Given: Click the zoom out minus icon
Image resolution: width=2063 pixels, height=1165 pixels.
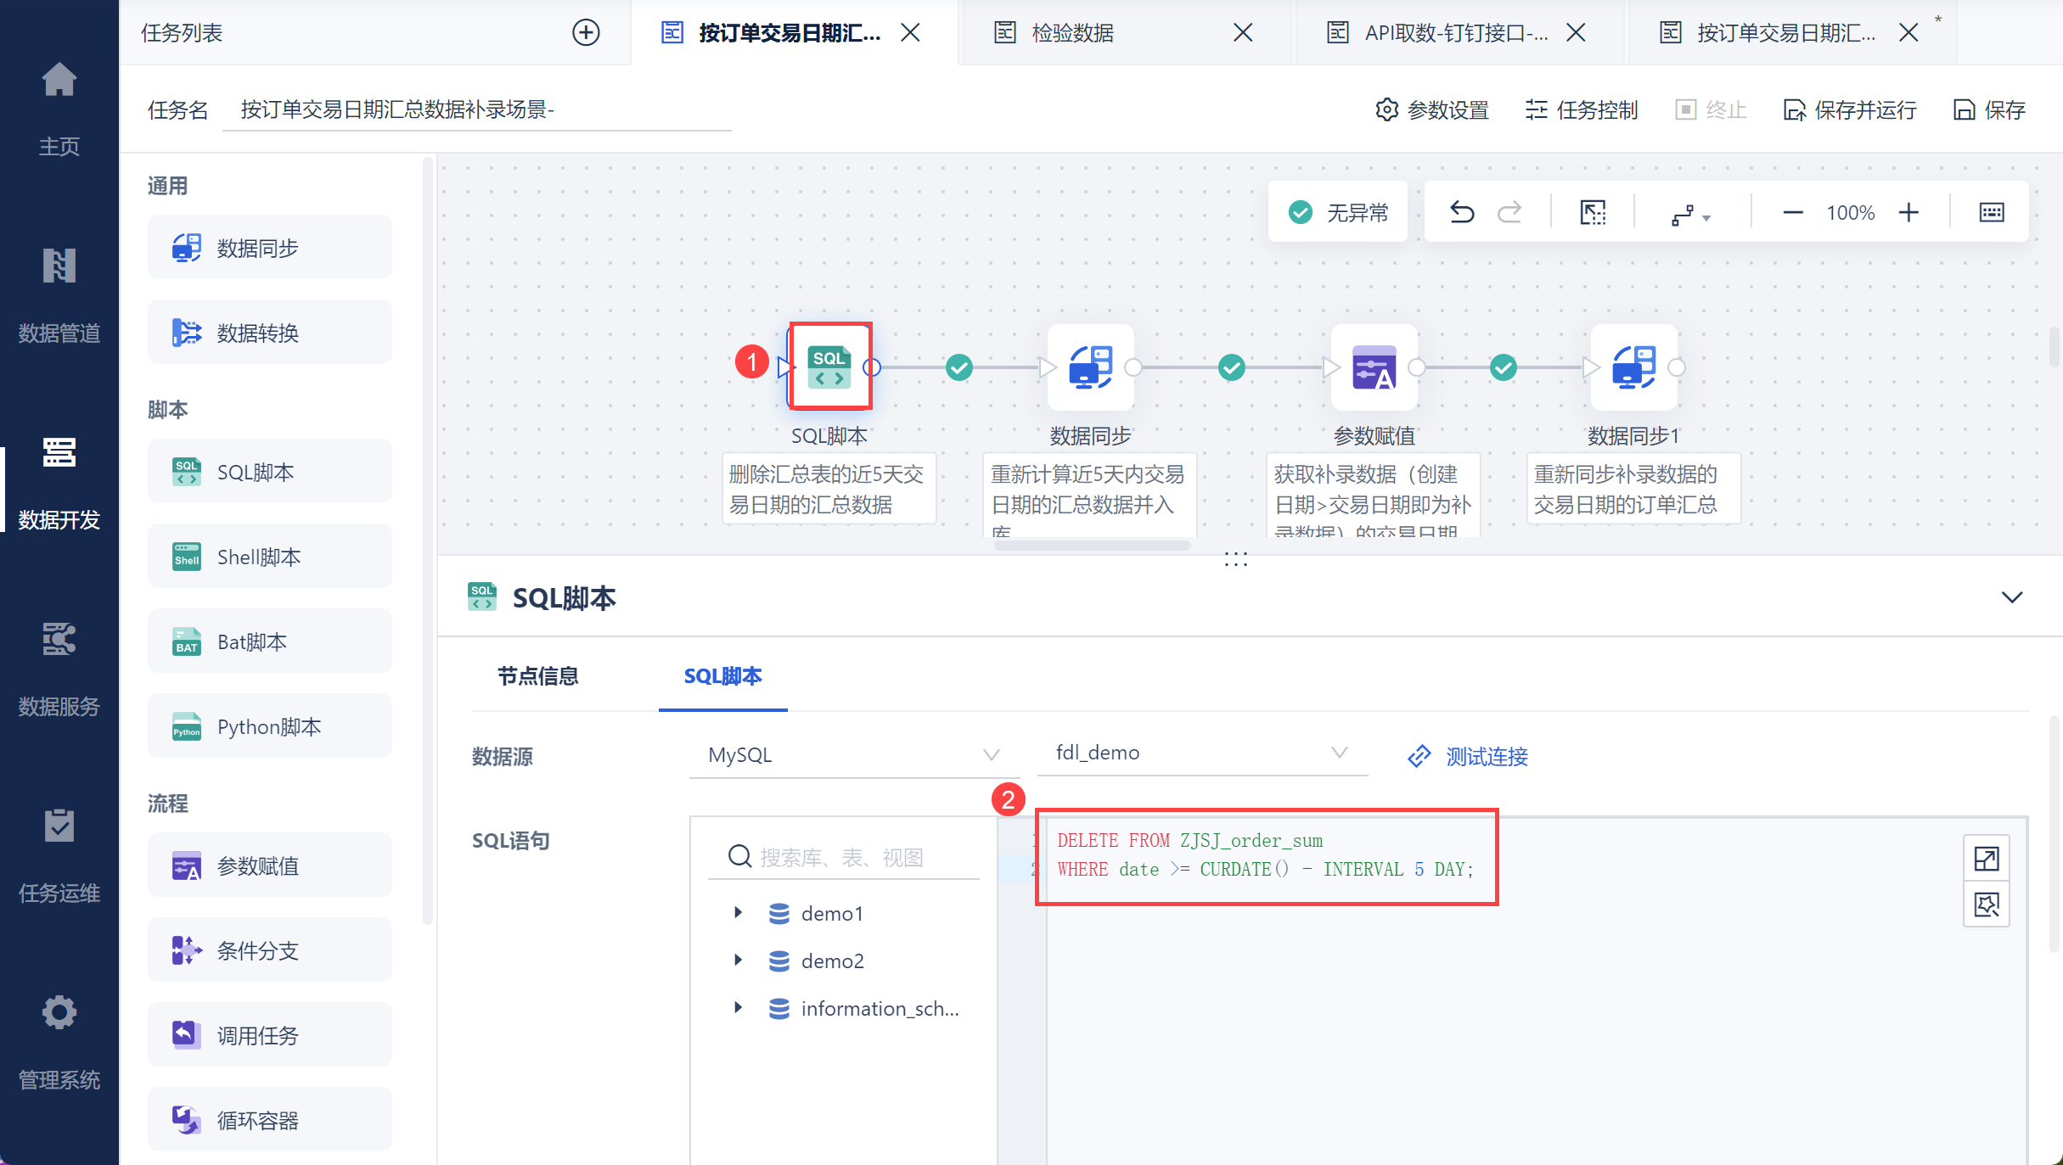Looking at the screenshot, I should pyautogui.click(x=1792, y=212).
